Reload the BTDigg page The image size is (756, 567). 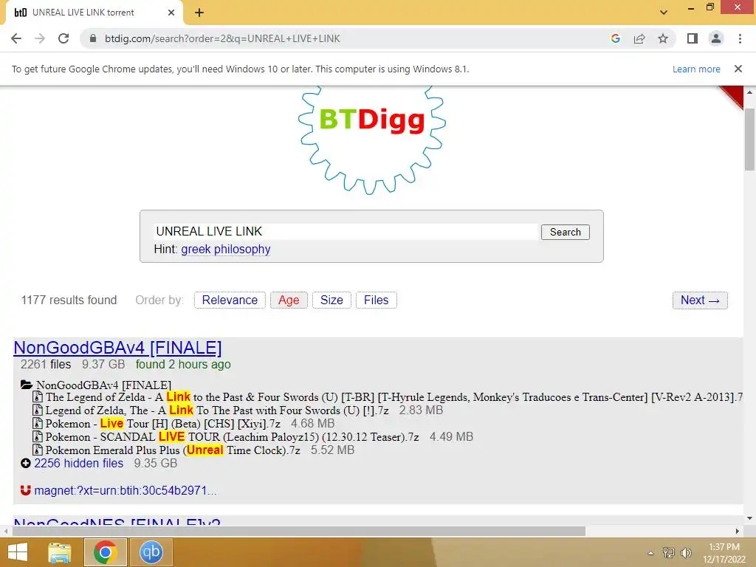[63, 38]
